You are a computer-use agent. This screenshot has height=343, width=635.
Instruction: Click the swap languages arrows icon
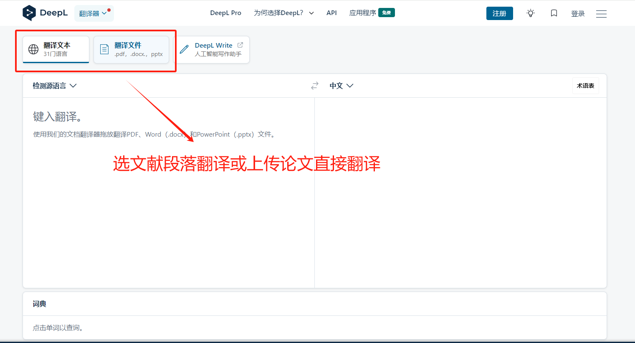click(315, 86)
